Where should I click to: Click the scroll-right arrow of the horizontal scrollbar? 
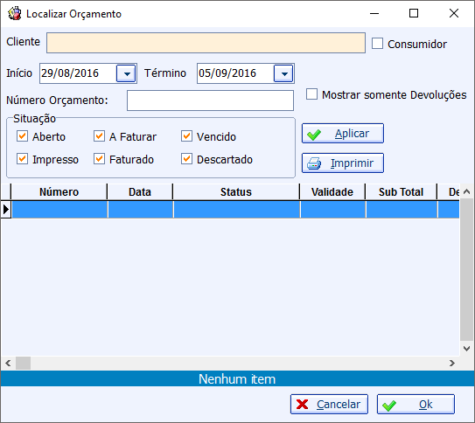pos(452,363)
